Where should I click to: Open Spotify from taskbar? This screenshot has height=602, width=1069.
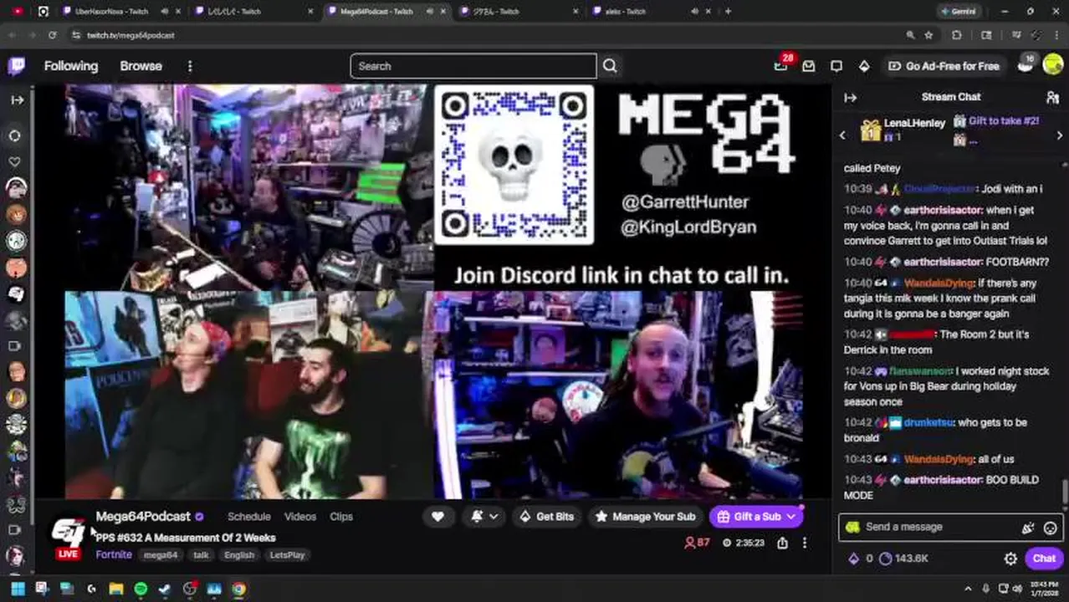point(141,589)
